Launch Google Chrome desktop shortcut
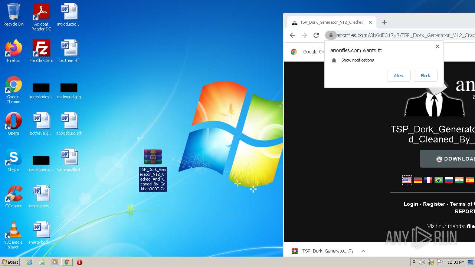Image resolution: width=475 pixels, height=267 pixels. [x=13, y=90]
